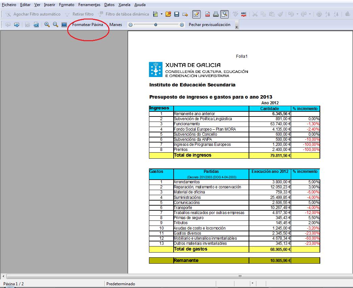
Task: Expand preview toolbar options arrow
Action: (x=236, y=27)
